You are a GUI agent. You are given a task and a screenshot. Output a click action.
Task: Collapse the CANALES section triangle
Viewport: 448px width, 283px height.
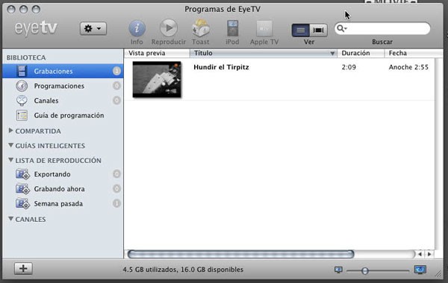[x=10, y=219]
